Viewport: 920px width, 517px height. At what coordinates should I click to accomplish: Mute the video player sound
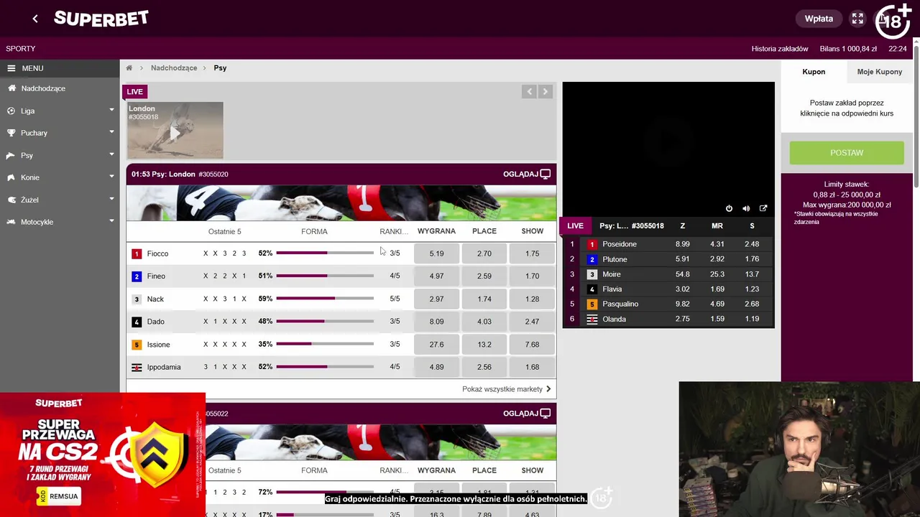tap(746, 208)
